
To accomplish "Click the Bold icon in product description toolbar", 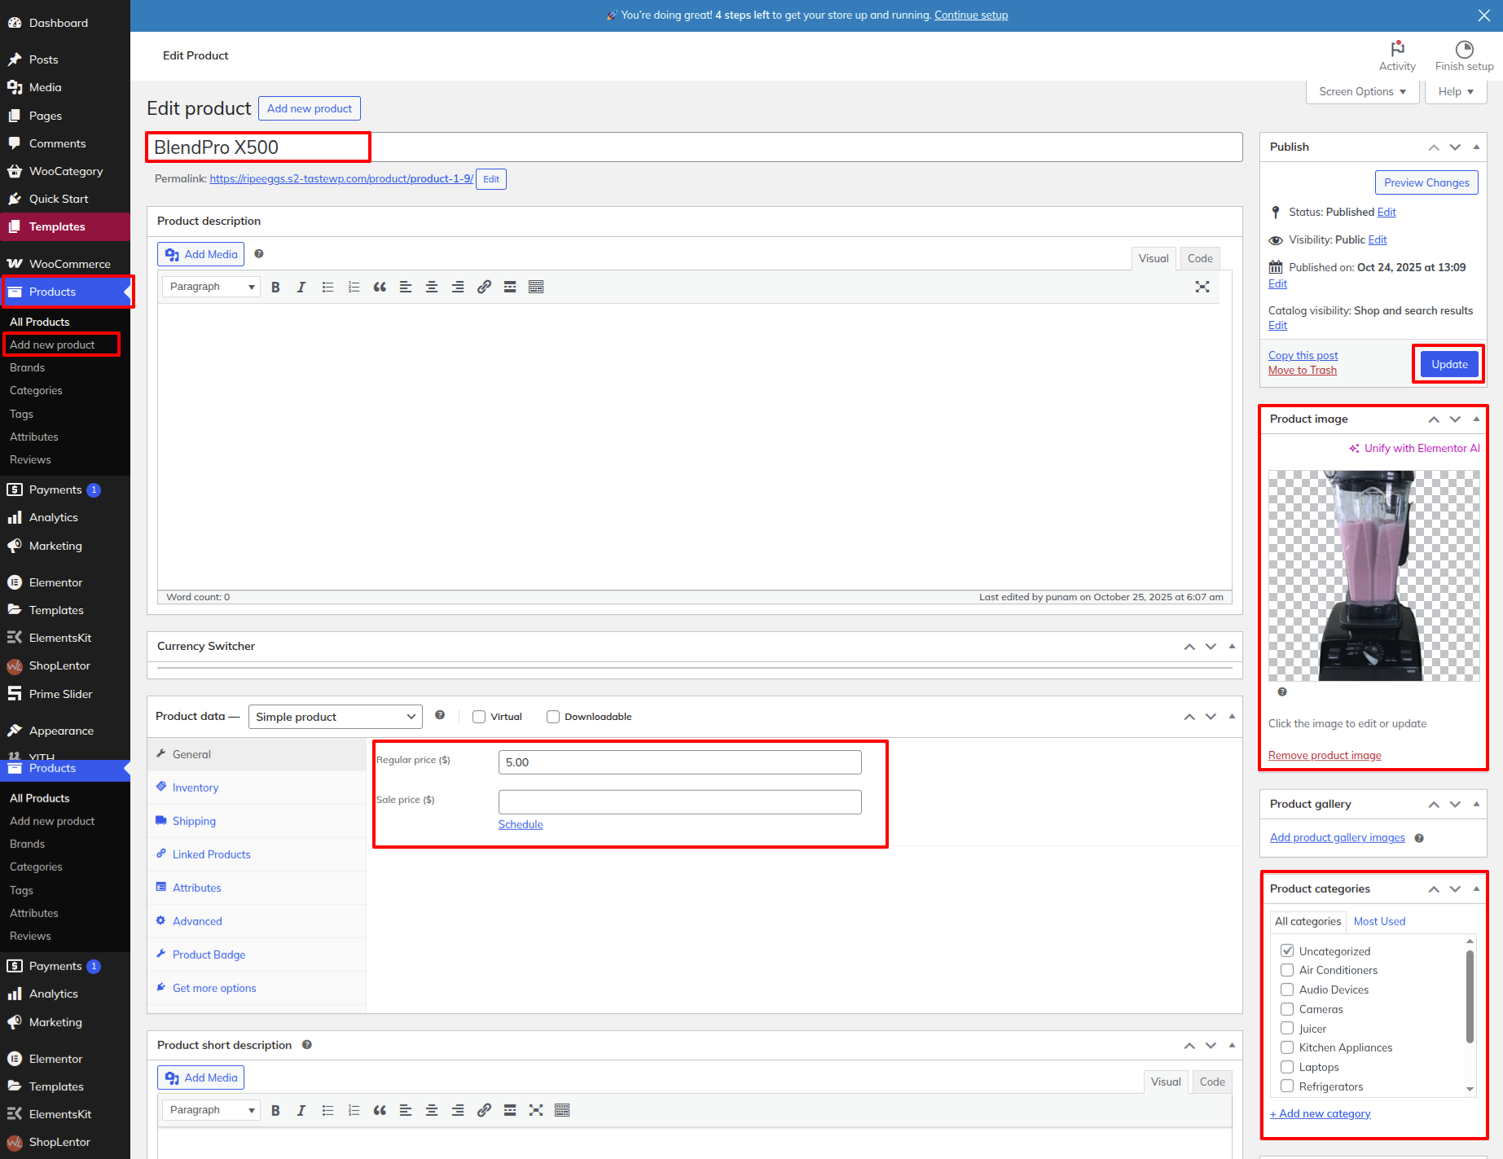I will (x=275, y=287).
